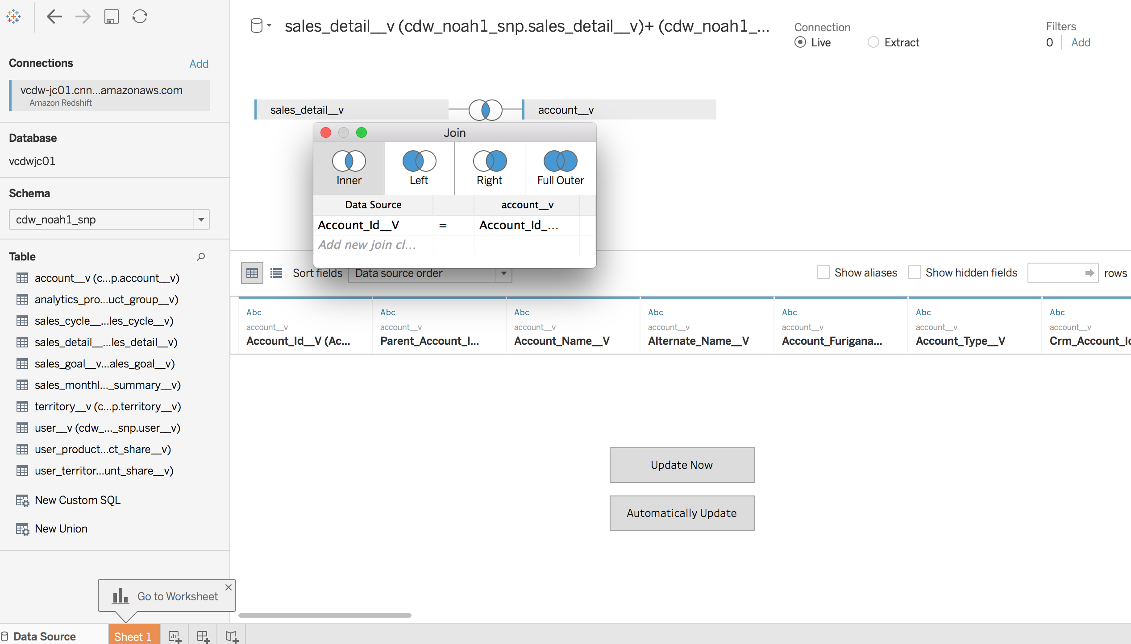The width and height of the screenshot is (1131, 644).
Task: Click the refresh data source icon
Action: pos(140,17)
